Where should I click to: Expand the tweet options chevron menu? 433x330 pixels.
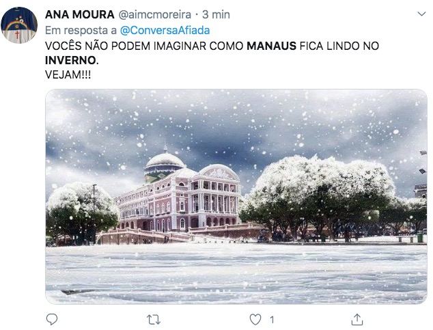click(421, 14)
